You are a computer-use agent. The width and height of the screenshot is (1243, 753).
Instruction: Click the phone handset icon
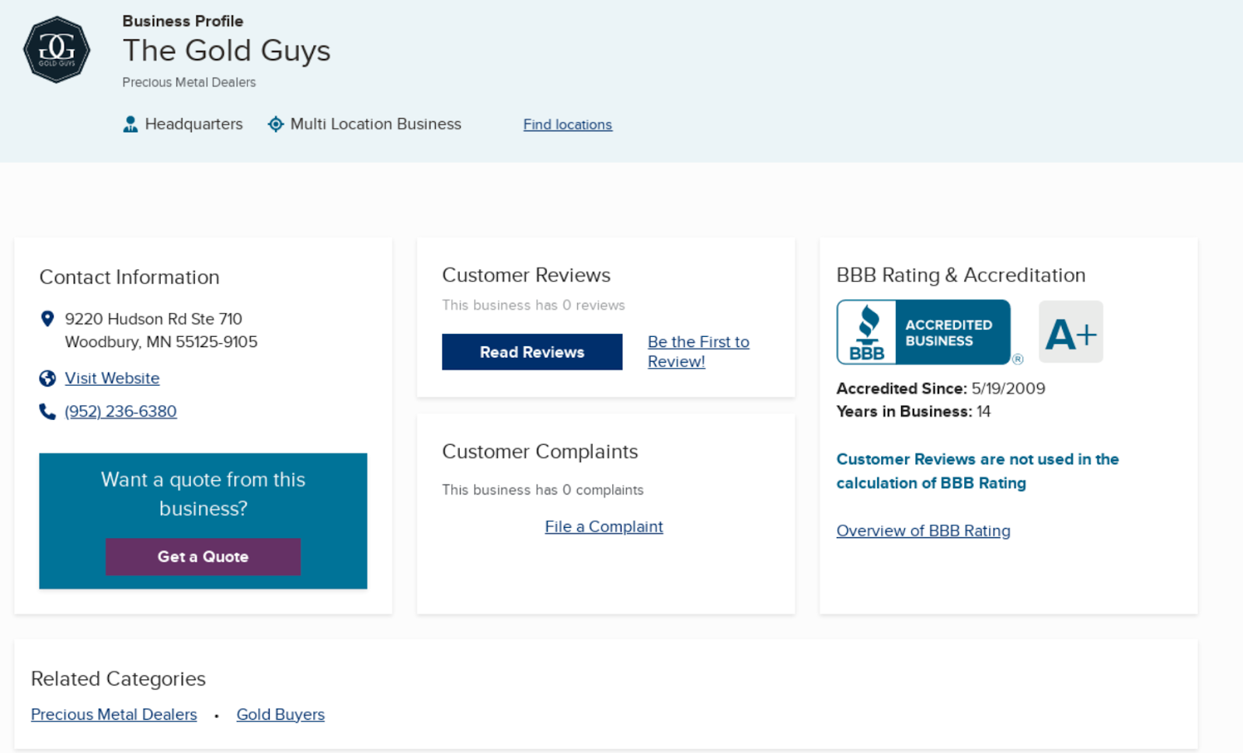[47, 411]
